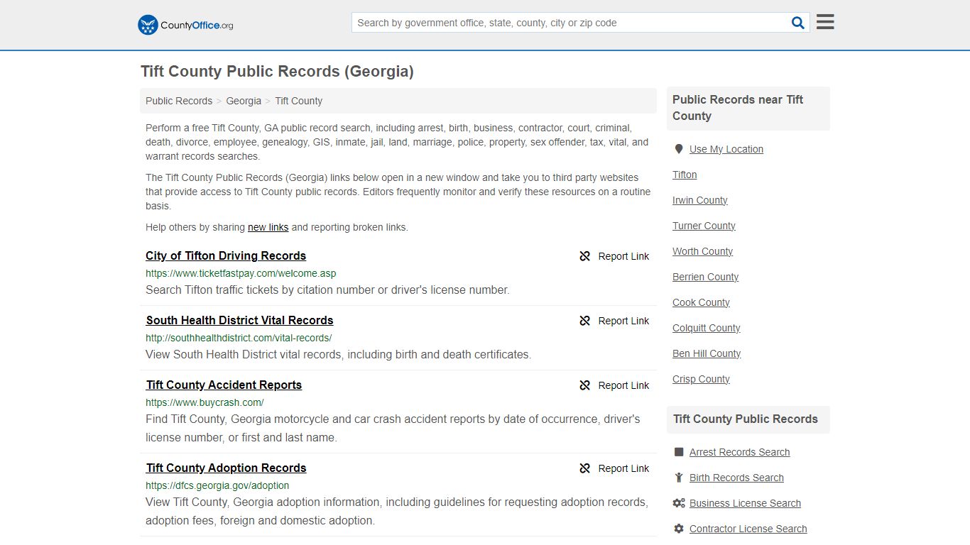The height and width of the screenshot is (545, 970).
Task: Click broken link icon for South Health District
Action: coord(585,321)
